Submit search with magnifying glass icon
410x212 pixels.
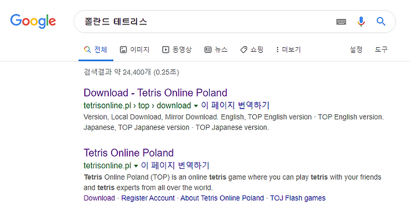381,22
